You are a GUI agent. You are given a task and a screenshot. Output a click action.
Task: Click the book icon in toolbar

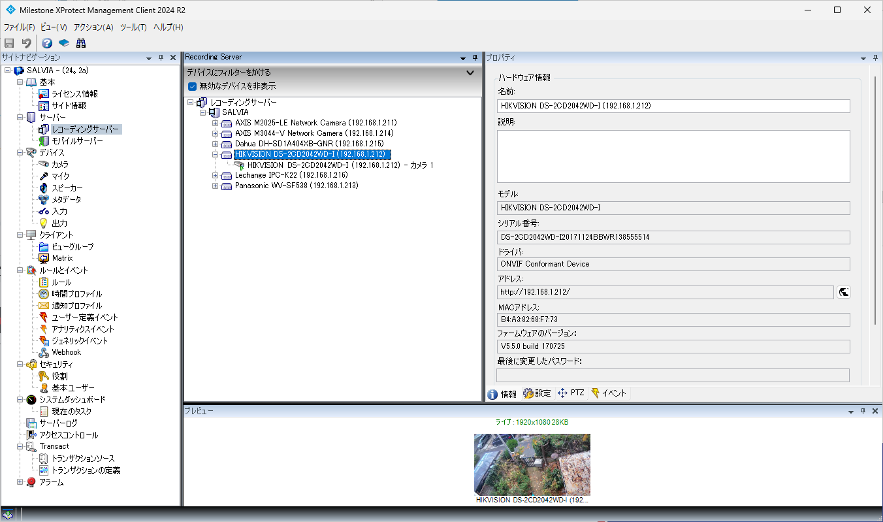tap(64, 43)
